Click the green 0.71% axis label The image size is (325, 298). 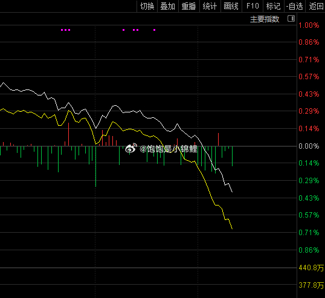click(309, 233)
